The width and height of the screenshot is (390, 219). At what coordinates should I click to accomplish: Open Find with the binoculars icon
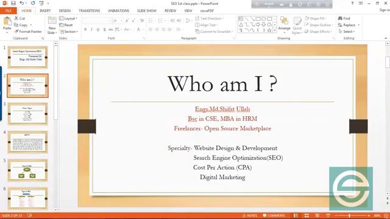[x=344, y=18]
